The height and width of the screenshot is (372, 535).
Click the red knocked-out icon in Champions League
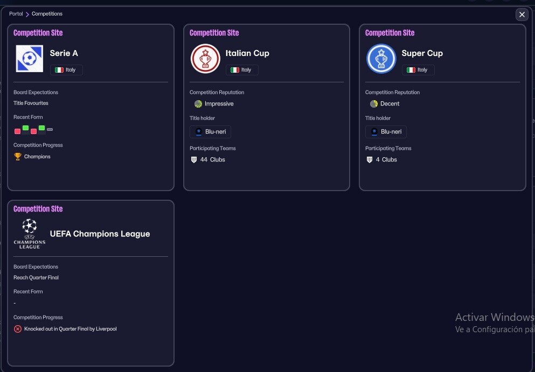click(18, 329)
